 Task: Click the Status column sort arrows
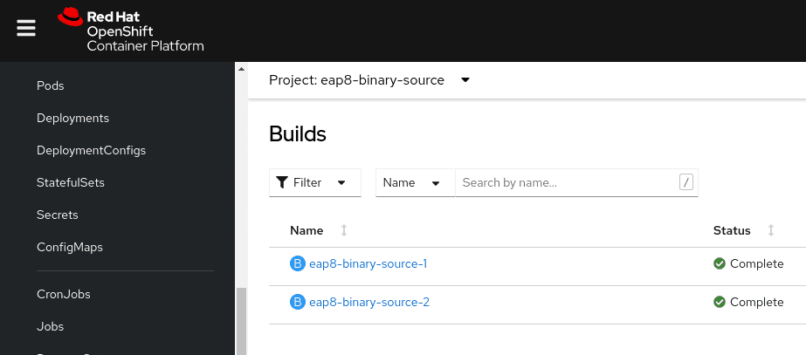point(771,230)
